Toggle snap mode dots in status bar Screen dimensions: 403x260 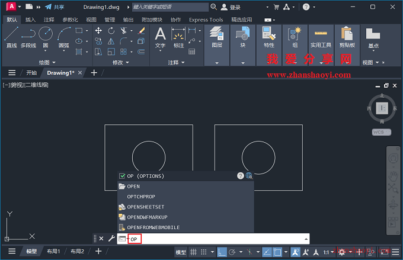(203, 252)
